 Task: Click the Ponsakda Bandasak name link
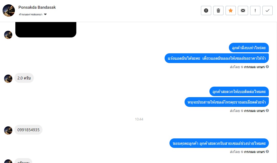[37, 7]
